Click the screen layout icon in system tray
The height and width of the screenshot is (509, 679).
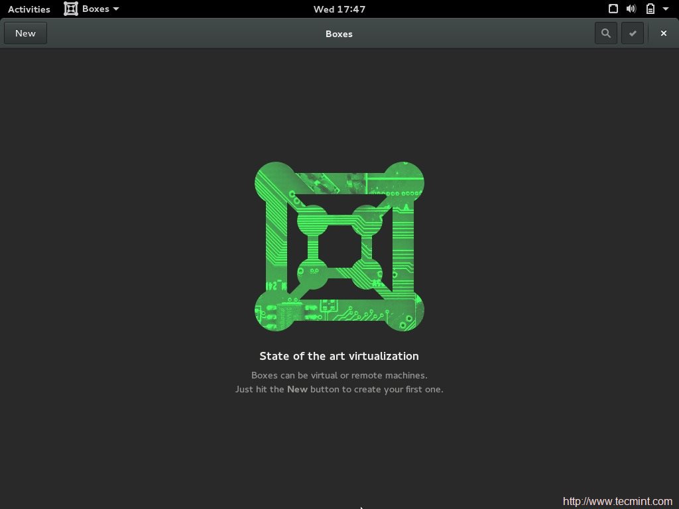(613, 9)
